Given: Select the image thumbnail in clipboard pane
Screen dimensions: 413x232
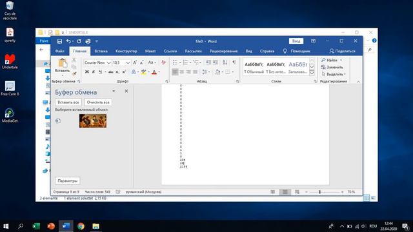Looking at the screenshot, I should 93,121.
